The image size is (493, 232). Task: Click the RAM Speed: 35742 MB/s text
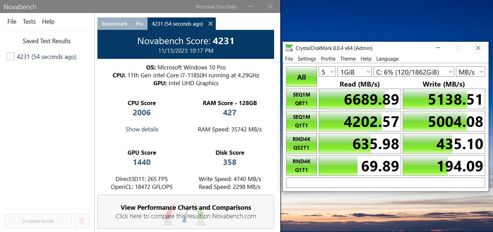[230, 129]
